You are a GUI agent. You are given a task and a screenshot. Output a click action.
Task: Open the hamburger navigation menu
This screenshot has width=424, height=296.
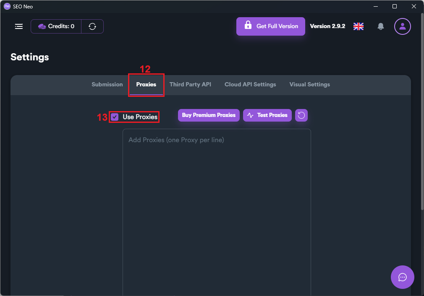(18, 26)
